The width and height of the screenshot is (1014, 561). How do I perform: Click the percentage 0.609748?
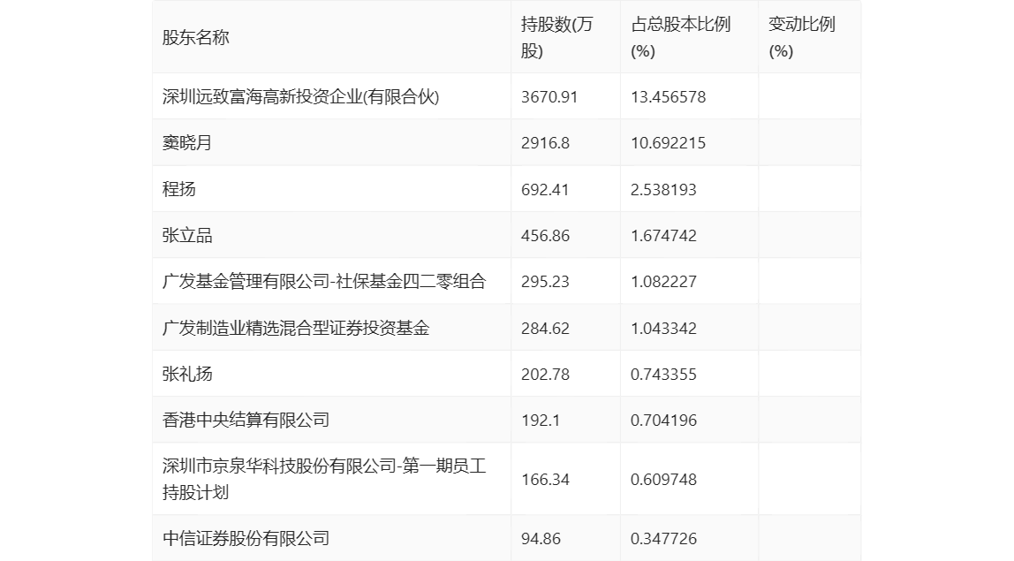pos(663,480)
